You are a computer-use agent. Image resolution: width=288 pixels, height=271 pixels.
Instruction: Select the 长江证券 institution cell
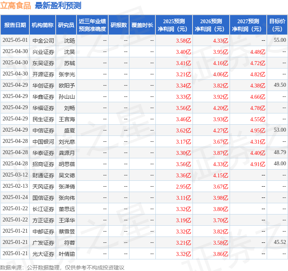(x=43, y=209)
